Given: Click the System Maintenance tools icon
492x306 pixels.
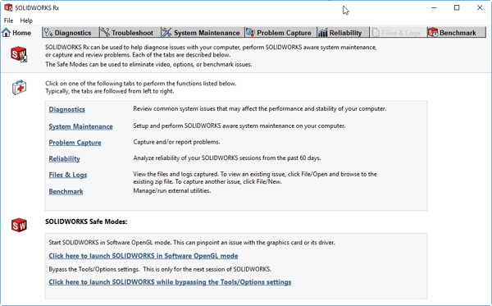Looking at the screenshot, I should click(x=167, y=32).
